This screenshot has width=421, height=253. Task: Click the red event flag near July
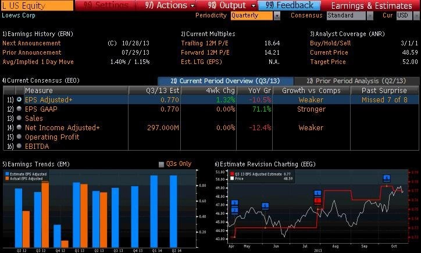(x=317, y=201)
